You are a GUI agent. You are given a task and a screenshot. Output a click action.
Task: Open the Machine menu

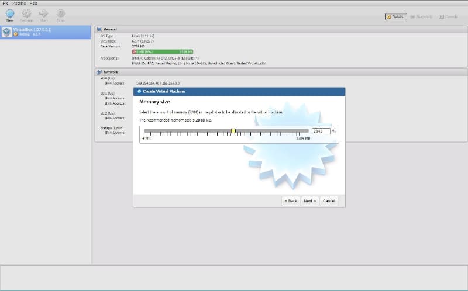[x=19, y=3]
